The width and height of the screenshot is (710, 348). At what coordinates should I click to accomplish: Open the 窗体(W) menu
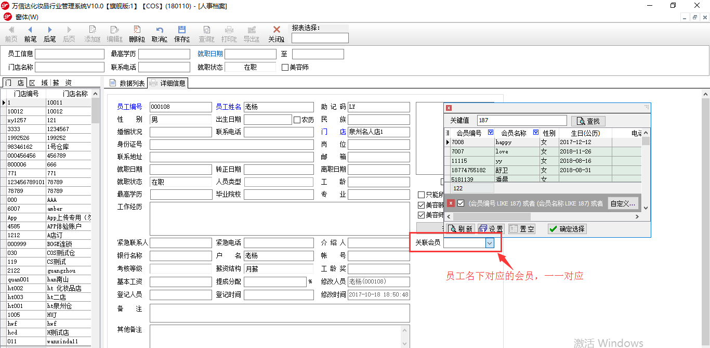[x=26, y=17]
